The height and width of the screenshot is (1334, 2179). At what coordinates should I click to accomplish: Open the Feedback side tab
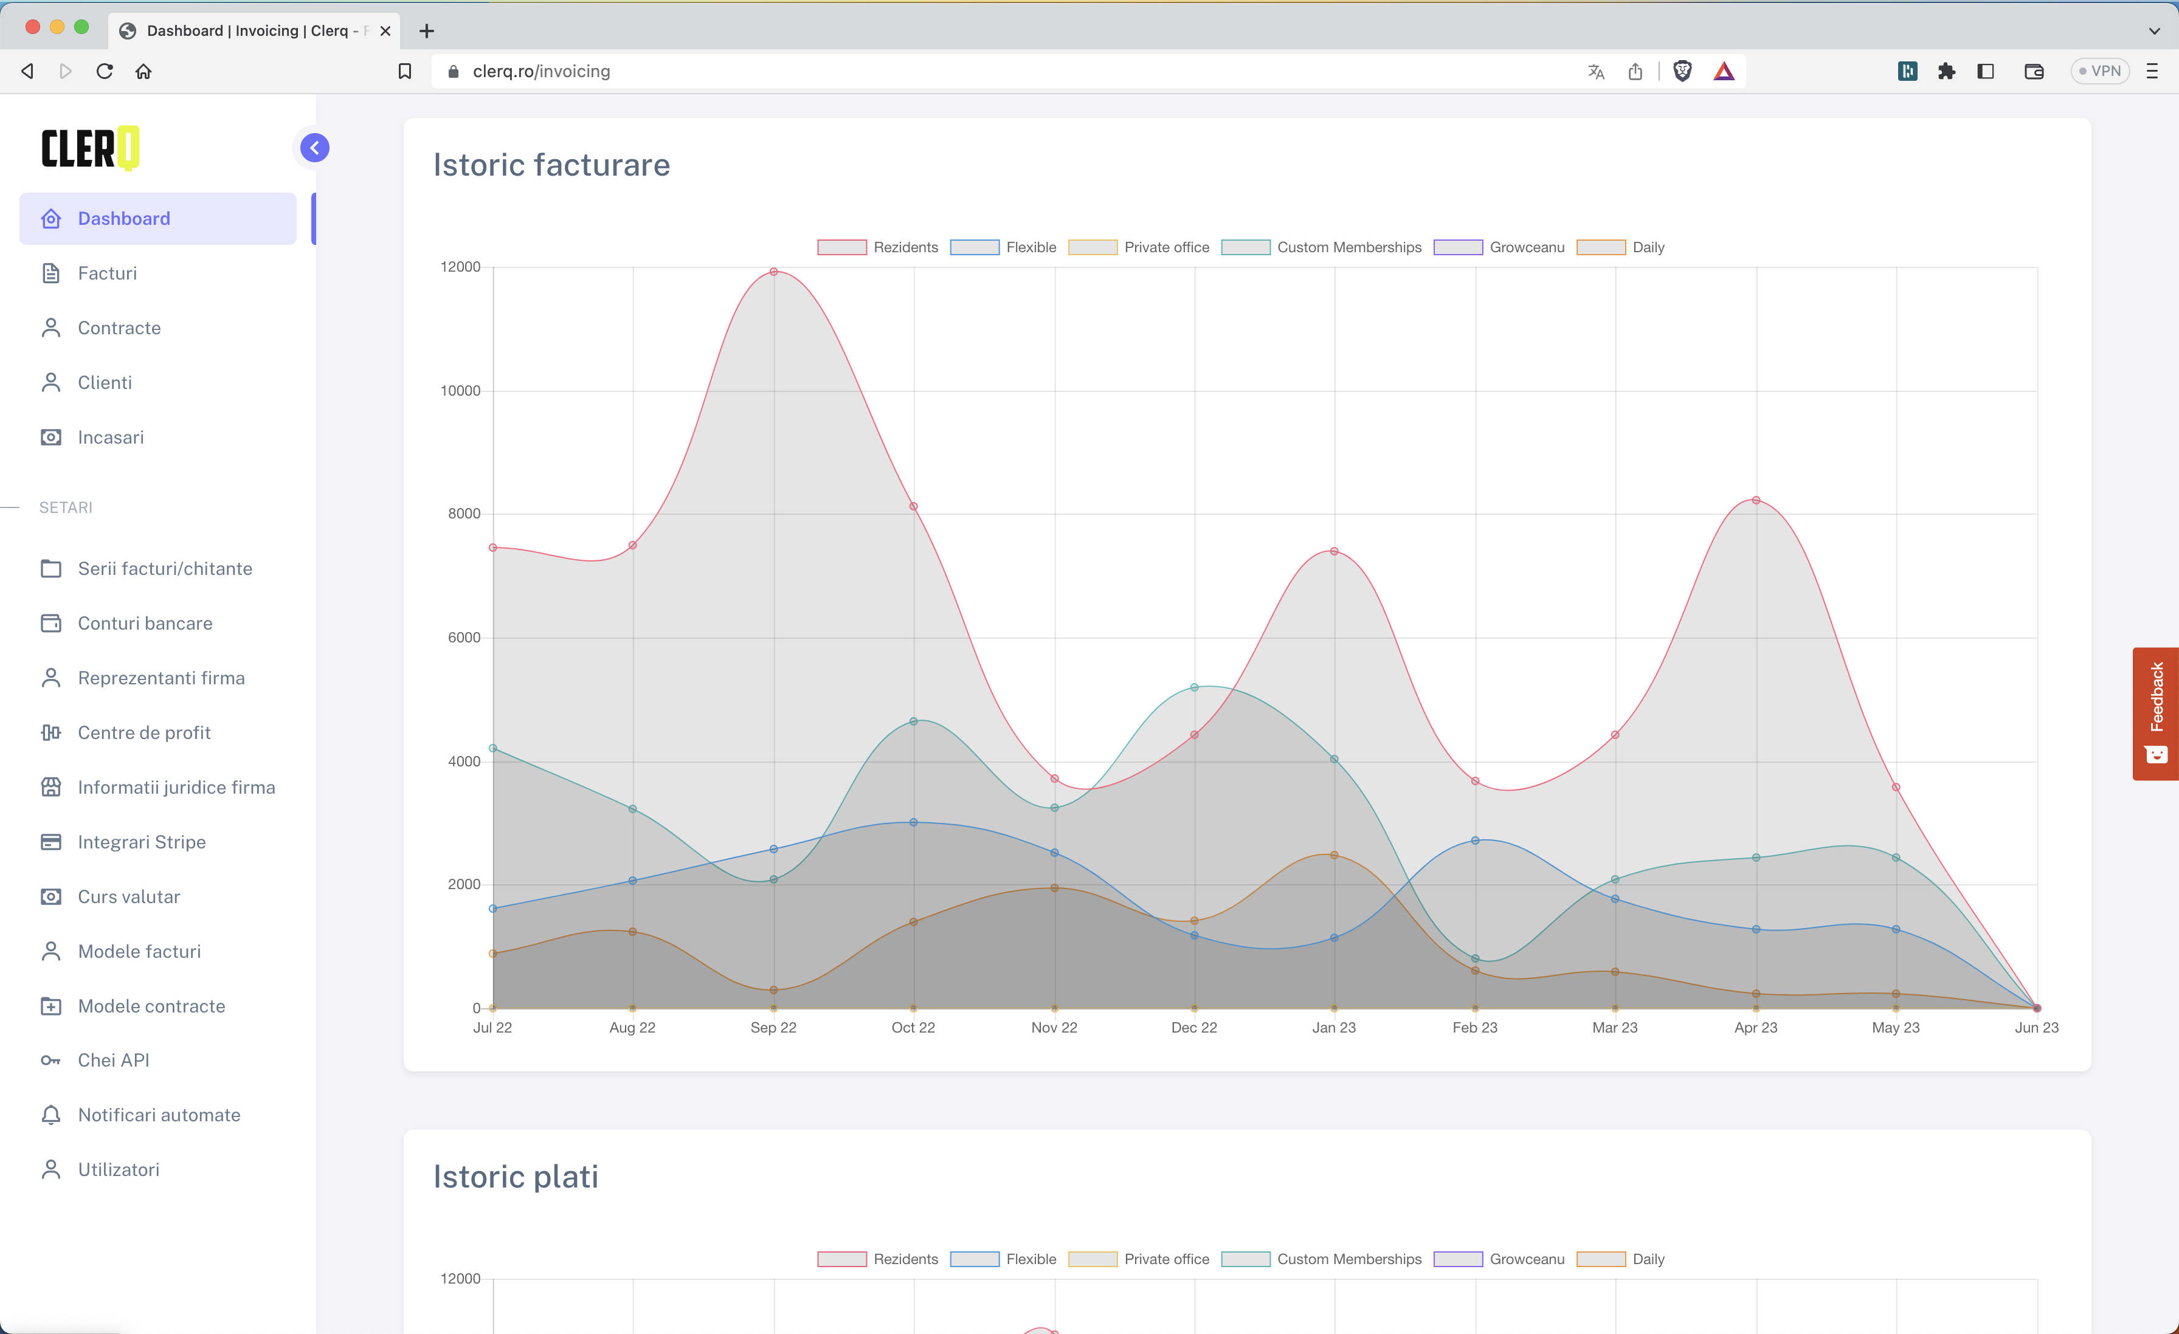2156,713
